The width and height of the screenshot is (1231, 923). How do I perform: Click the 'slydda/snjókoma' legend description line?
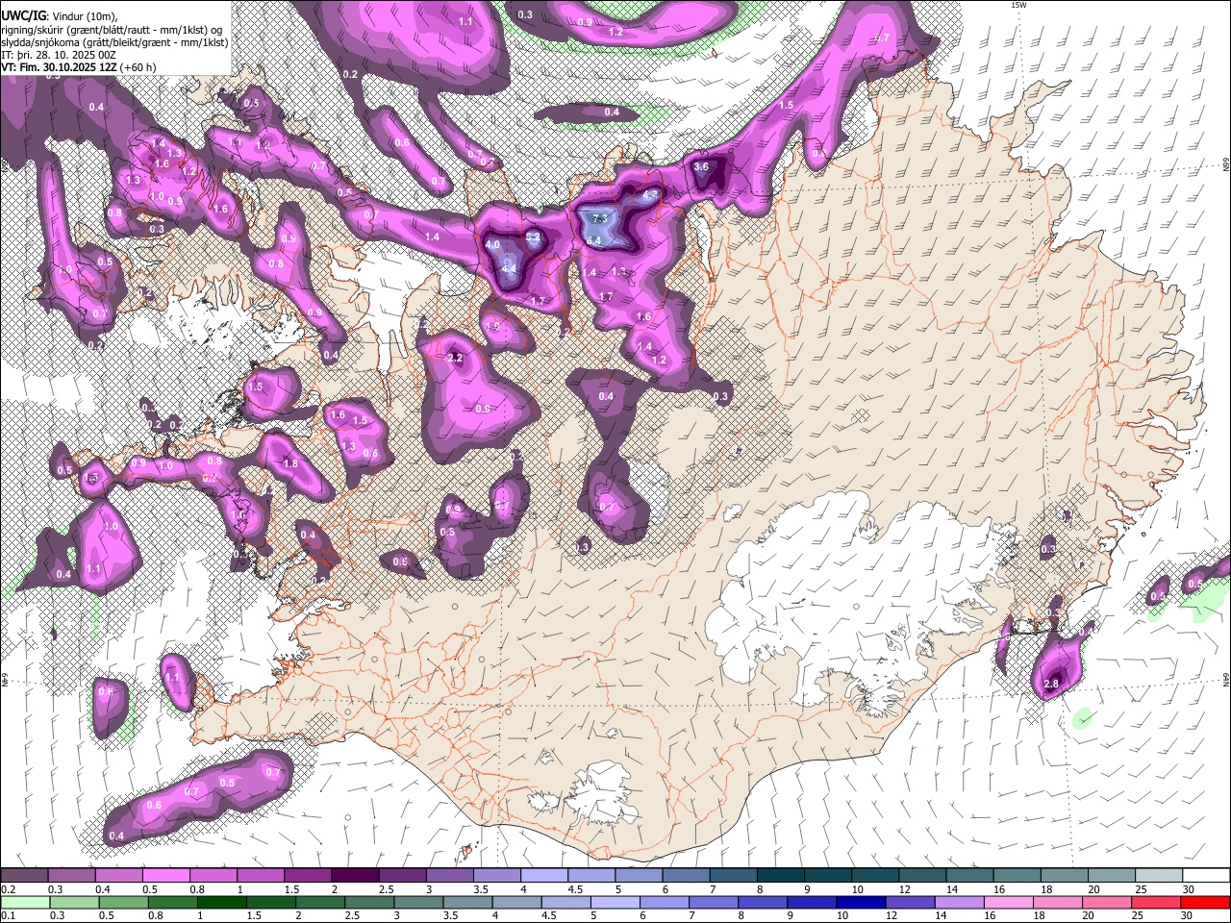114,42
